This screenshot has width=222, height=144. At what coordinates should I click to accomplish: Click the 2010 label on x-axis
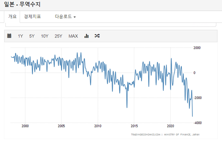tap(97, 126)
